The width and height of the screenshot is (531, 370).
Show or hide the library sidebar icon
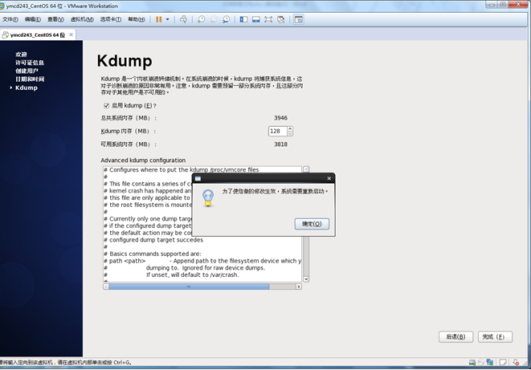pos(243,19)
